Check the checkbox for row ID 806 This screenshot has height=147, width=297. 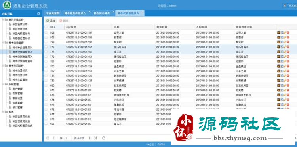tap(46, 32)
